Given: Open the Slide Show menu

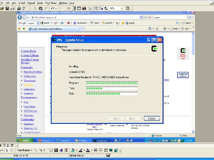Looking at the screenshot, I should 51,3.
